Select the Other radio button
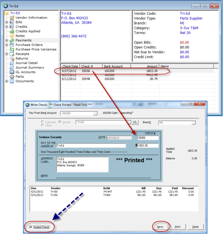 (x=42, y=125)
